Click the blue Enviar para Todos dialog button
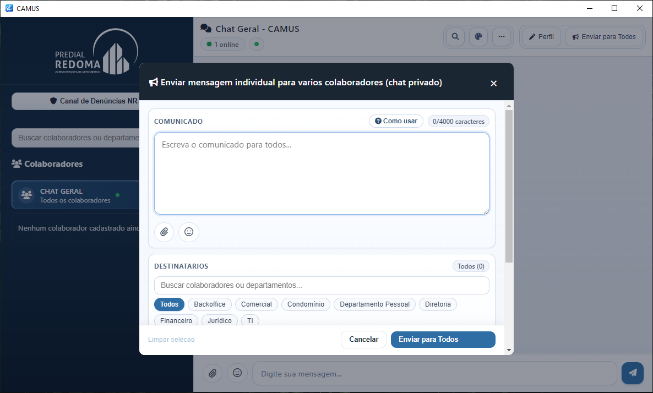 pyautogui.click(x=443, y=339)
